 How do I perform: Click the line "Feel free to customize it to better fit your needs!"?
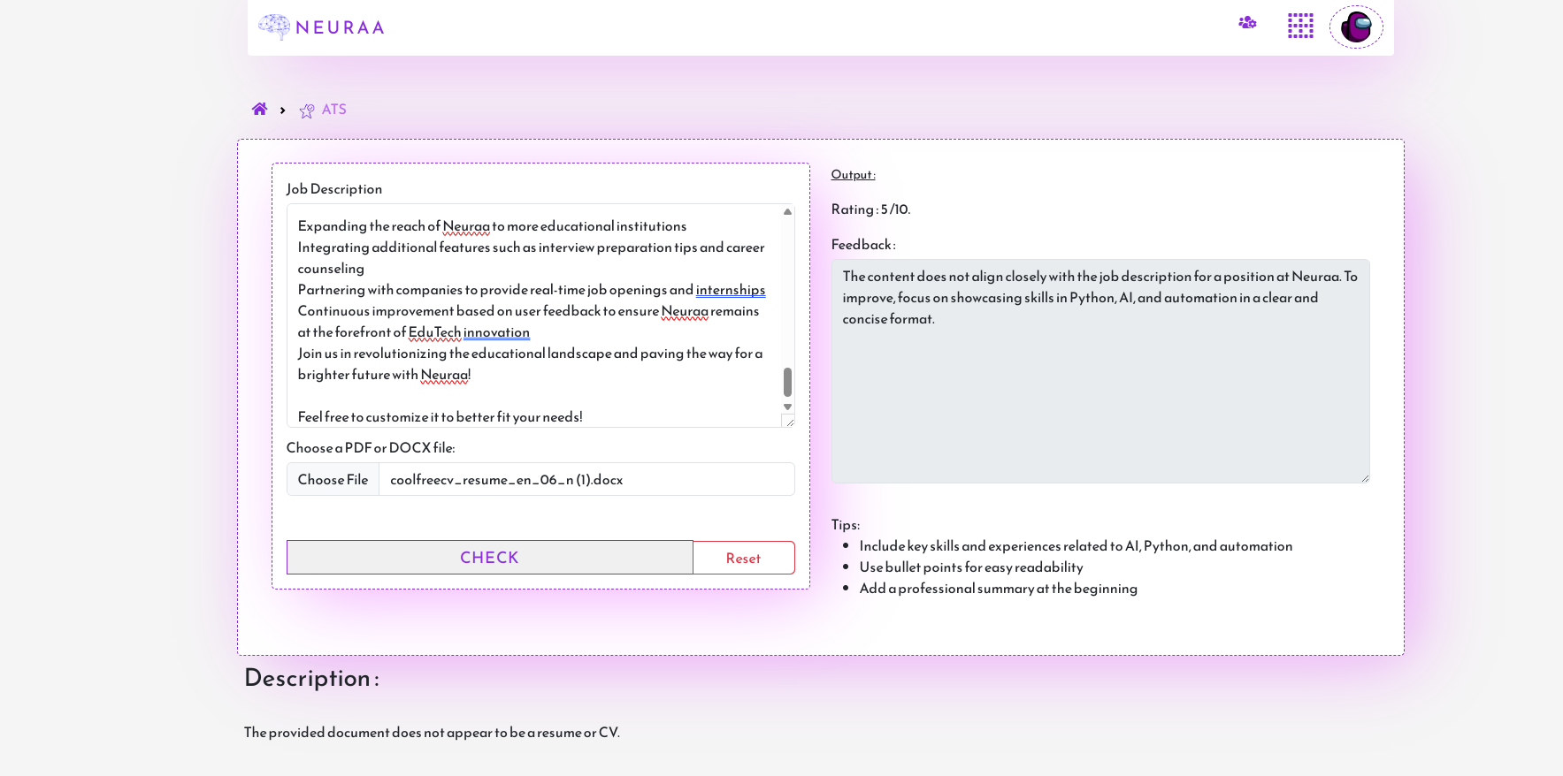pos(440,417)
